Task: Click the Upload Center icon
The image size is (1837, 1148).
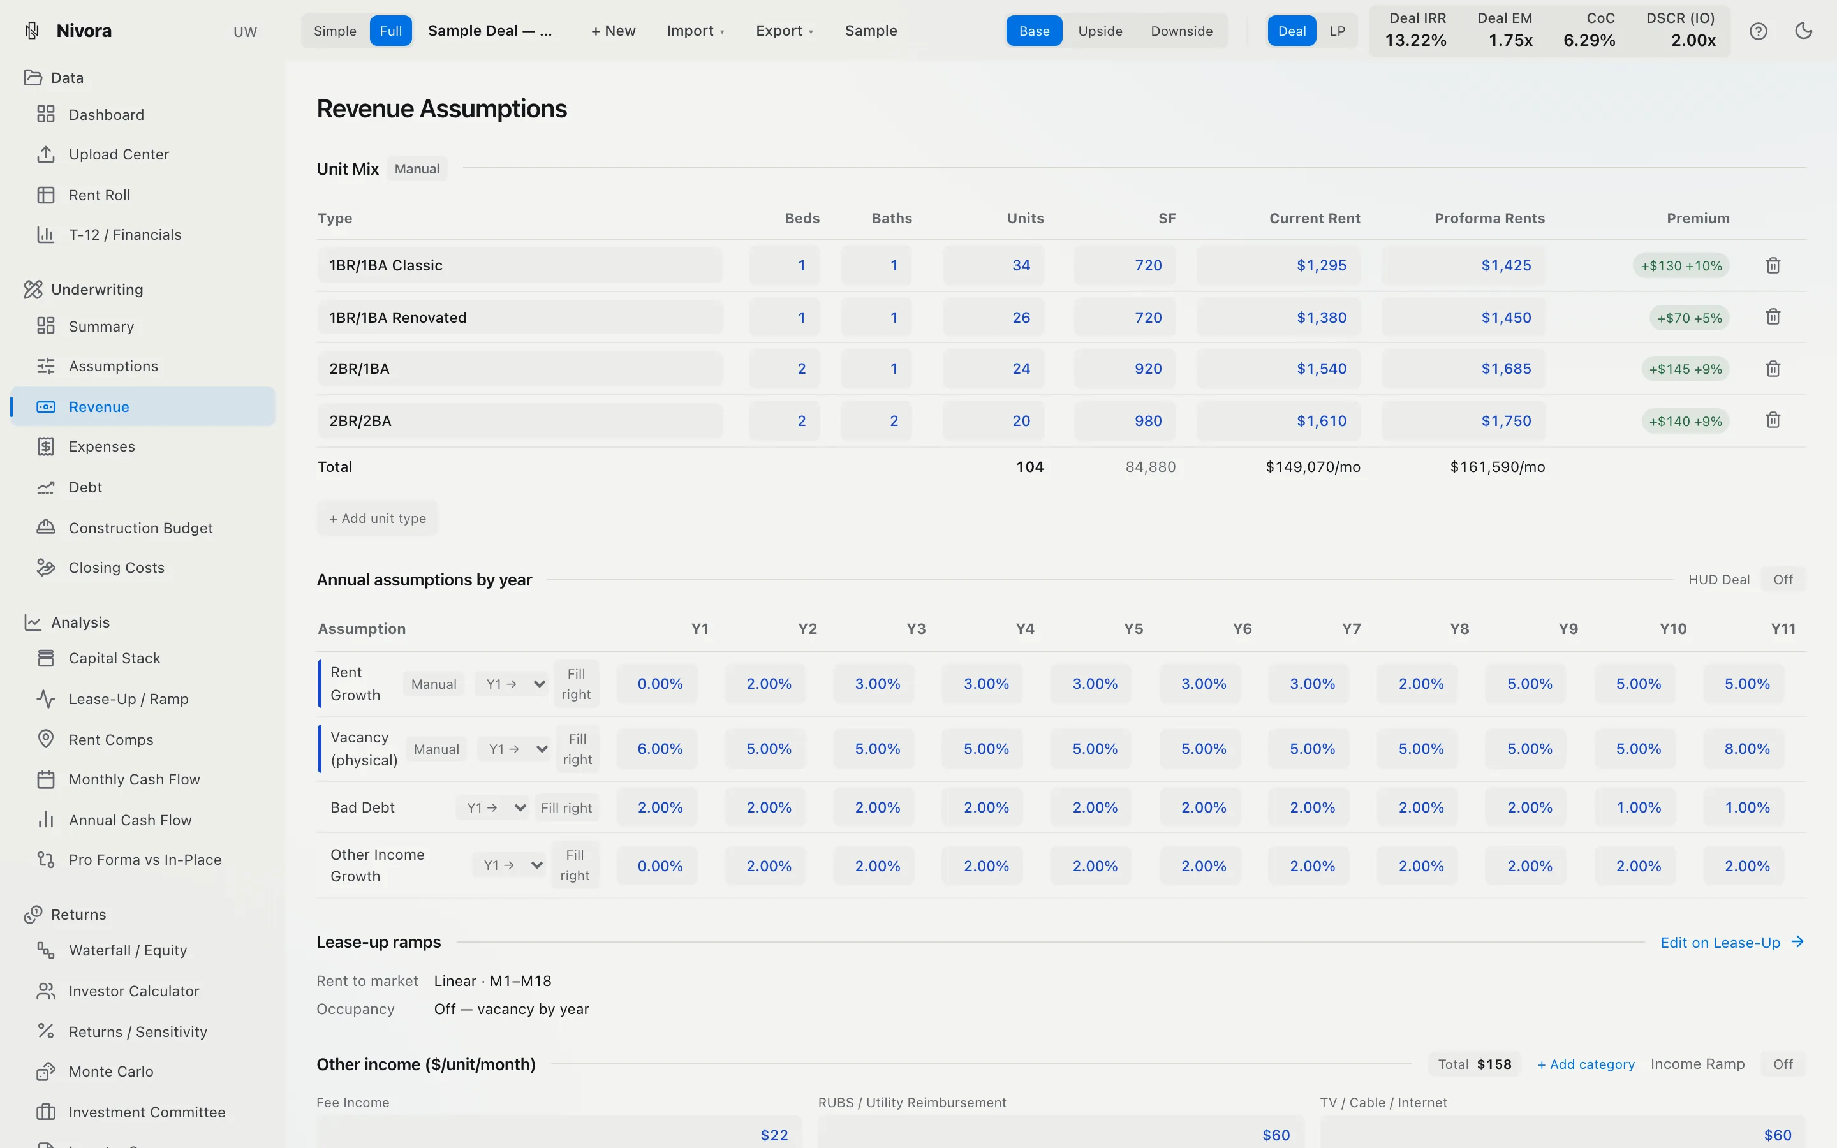Action: click(x=45, y=154)
